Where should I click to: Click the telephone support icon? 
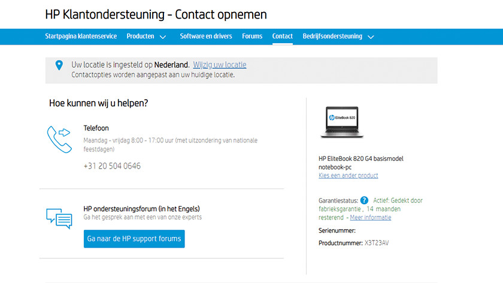point(59,139)
